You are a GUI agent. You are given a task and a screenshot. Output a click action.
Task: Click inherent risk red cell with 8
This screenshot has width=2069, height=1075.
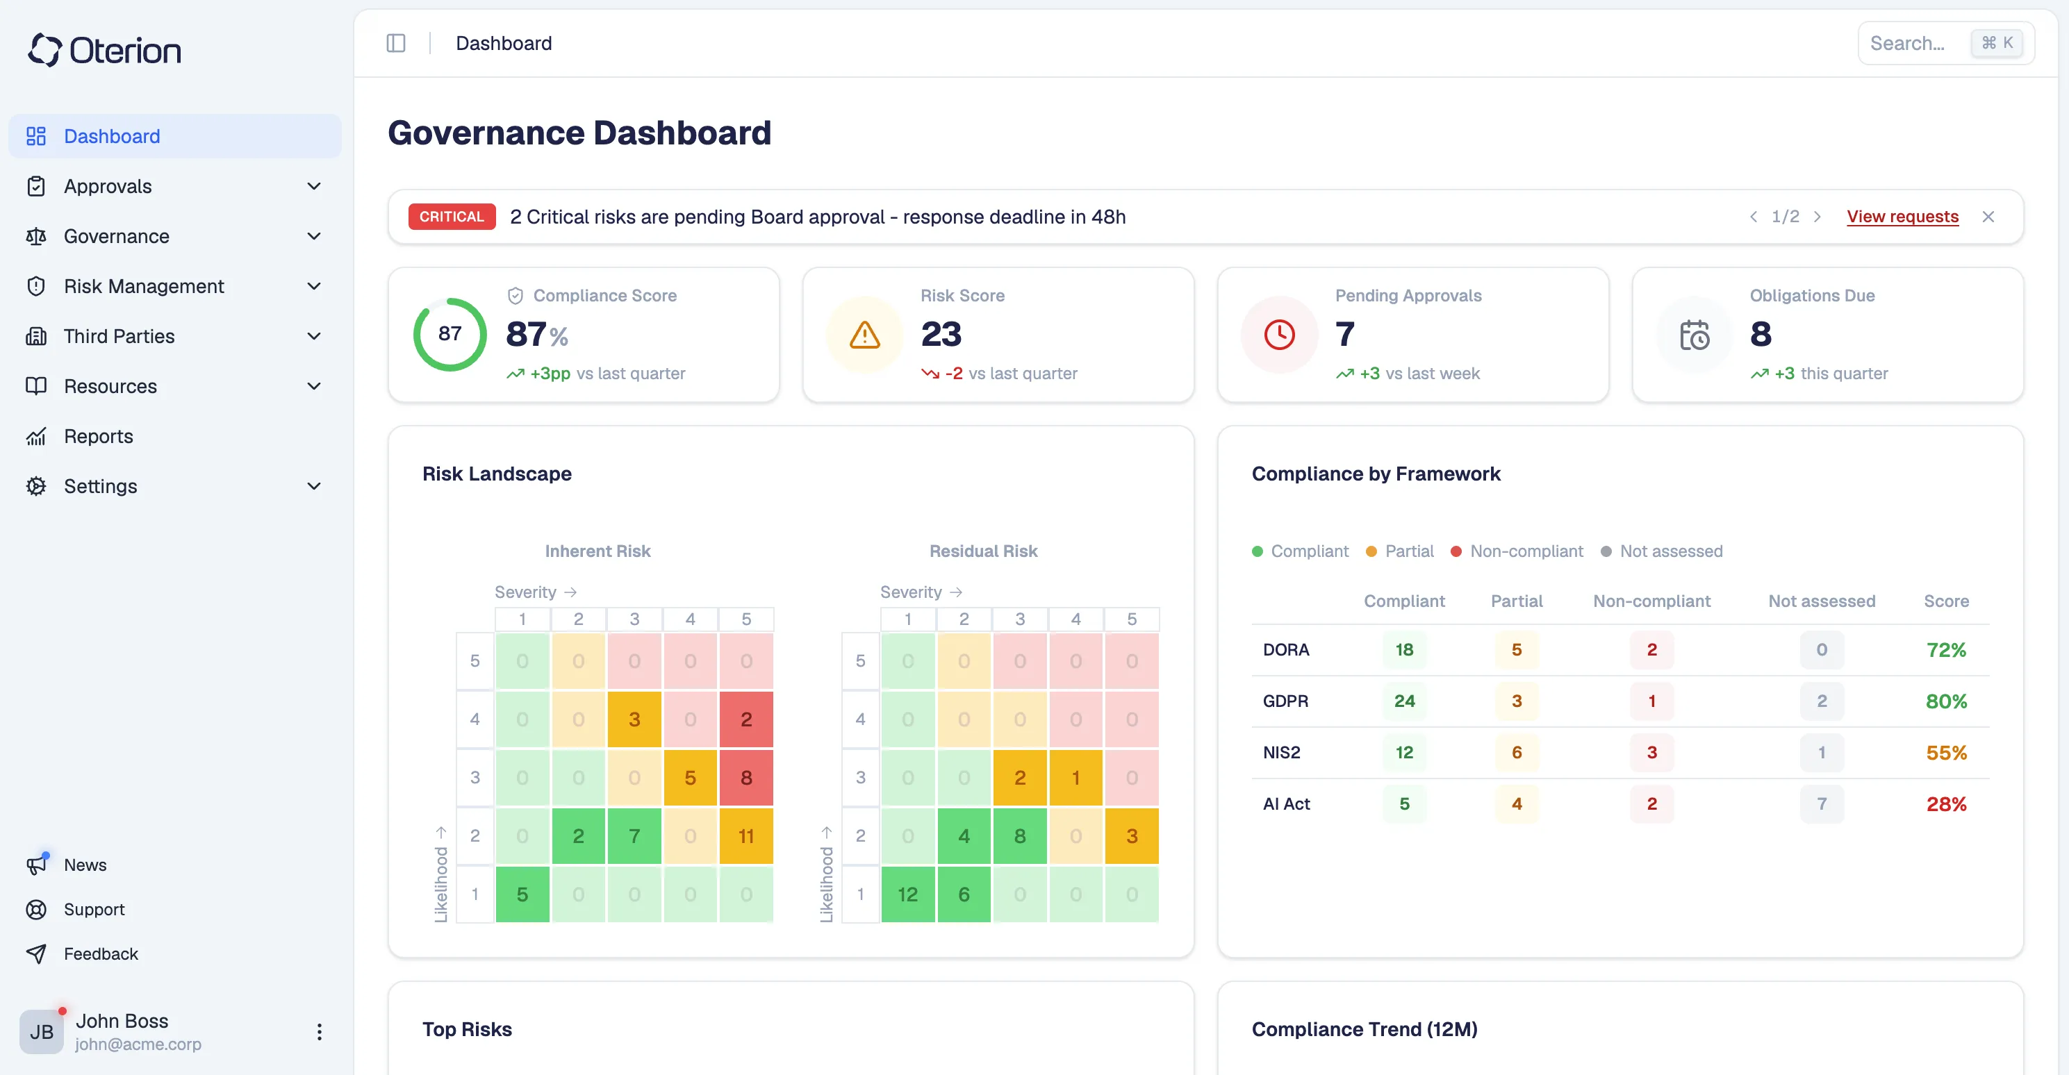[746, 777]
